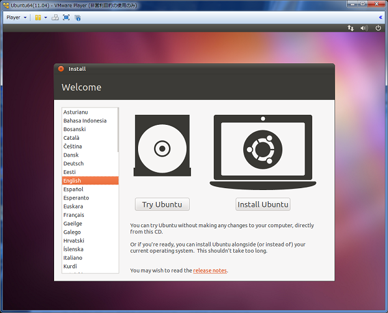This screenshot has width=388, height=313.
Task: Open the release notes link
Action: click(x=210, y=271)
